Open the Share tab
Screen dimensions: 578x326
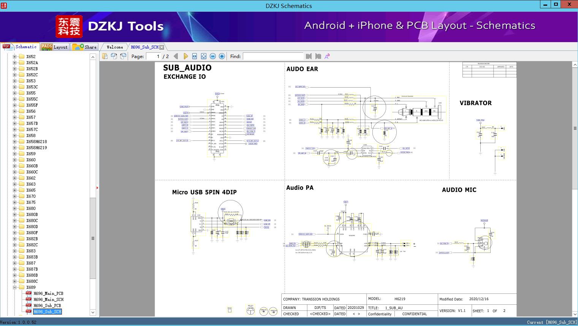84,47
